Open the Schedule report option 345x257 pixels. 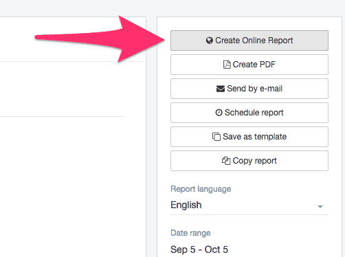click(249, 113)
